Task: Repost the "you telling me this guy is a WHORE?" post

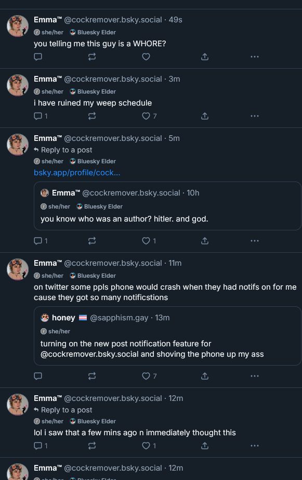Action: (x=92, y=57)
